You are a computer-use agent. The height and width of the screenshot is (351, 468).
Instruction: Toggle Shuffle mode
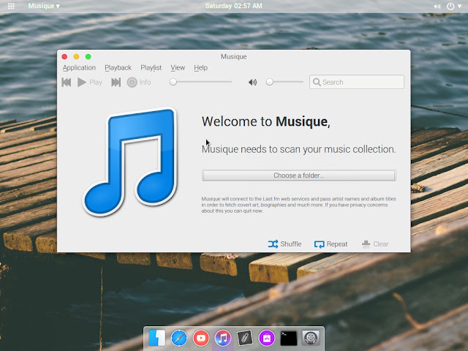click(284, 244)
